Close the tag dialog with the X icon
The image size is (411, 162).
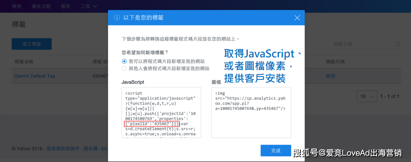[297, 18]
